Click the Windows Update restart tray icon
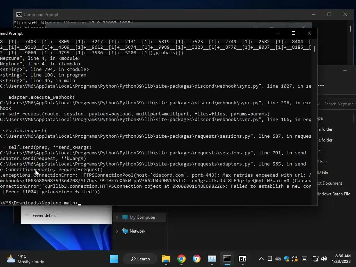 295,259
